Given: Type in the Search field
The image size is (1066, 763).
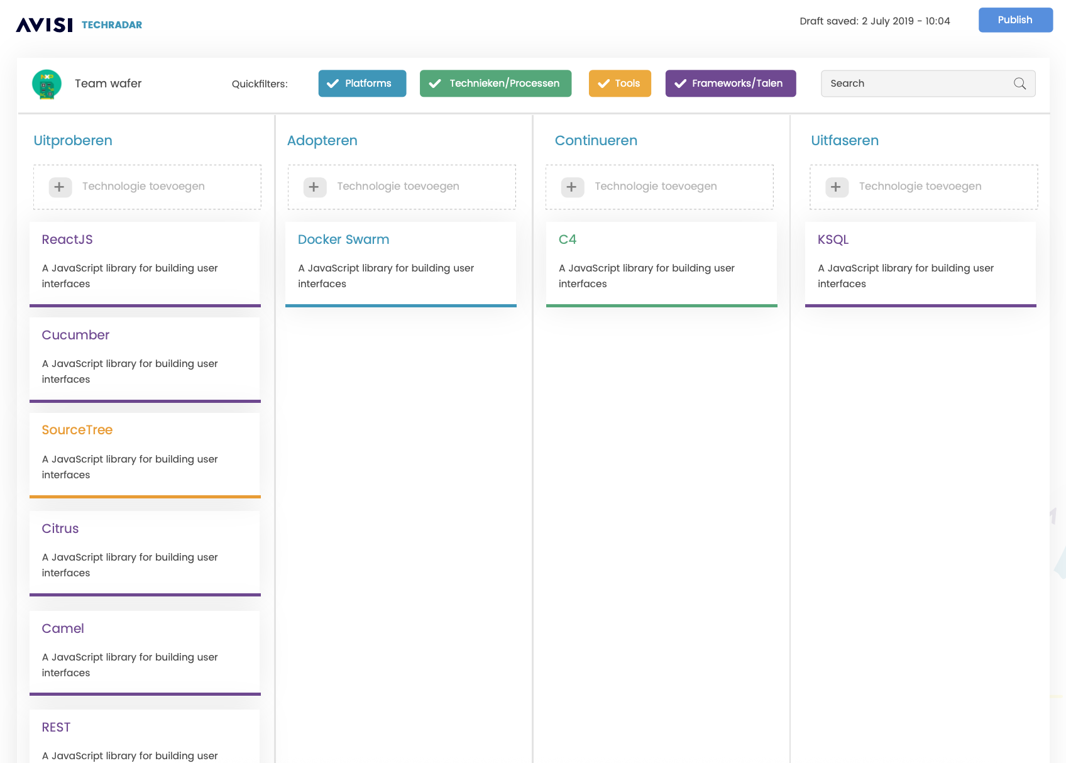Looking at the screenshot, I should pyautogui.click(x=918, y=84).
